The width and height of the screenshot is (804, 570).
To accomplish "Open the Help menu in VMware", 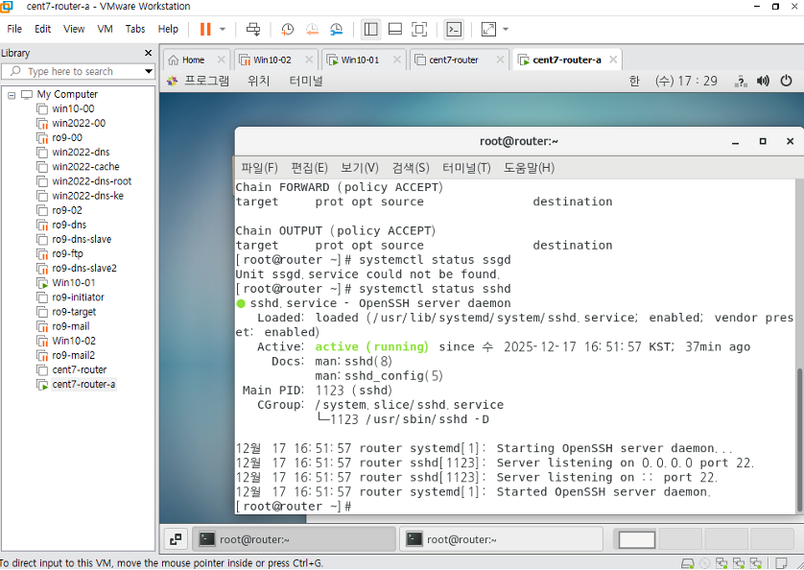I will coord(168,29).
